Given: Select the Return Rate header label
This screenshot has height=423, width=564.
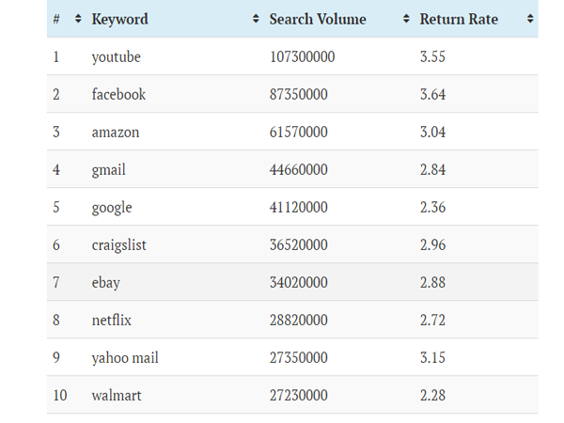Looking at the screenshot, I should point(459,19).
